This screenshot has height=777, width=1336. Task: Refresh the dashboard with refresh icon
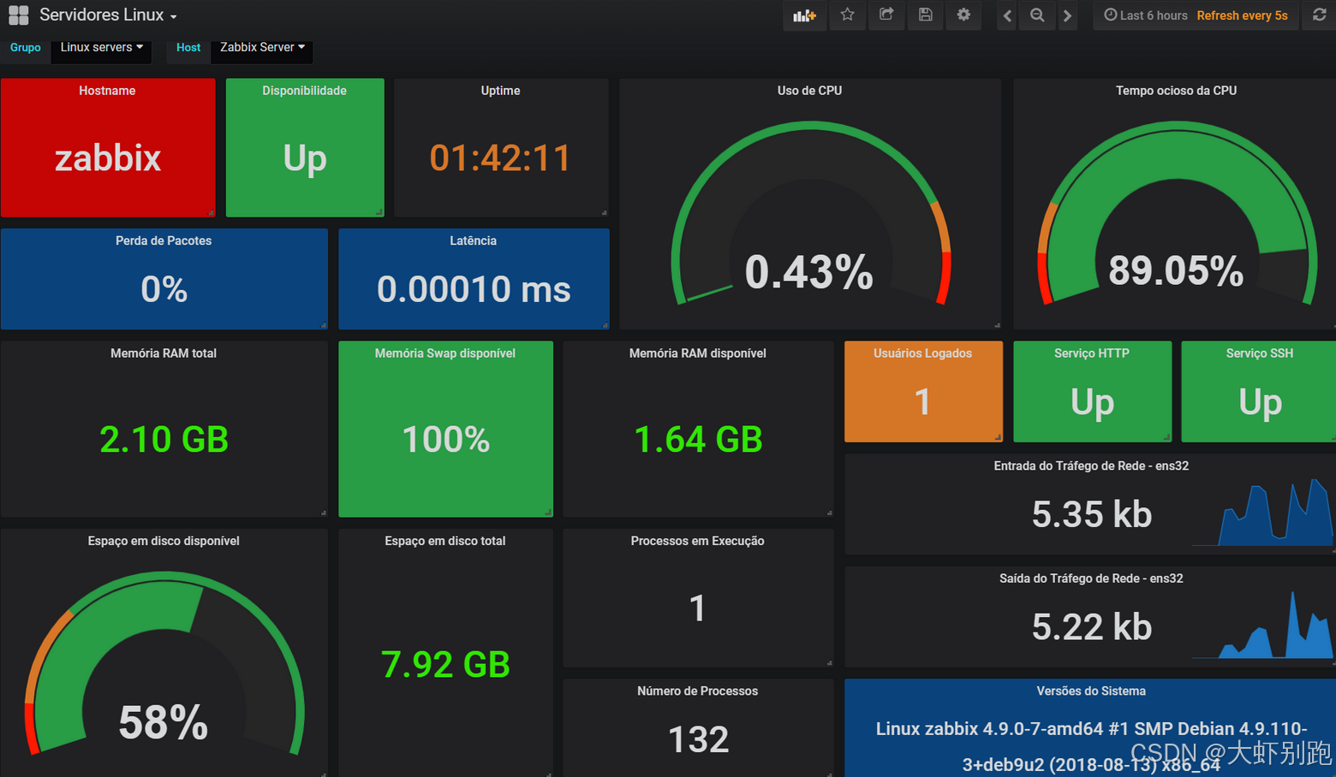tap(1320, 15)
